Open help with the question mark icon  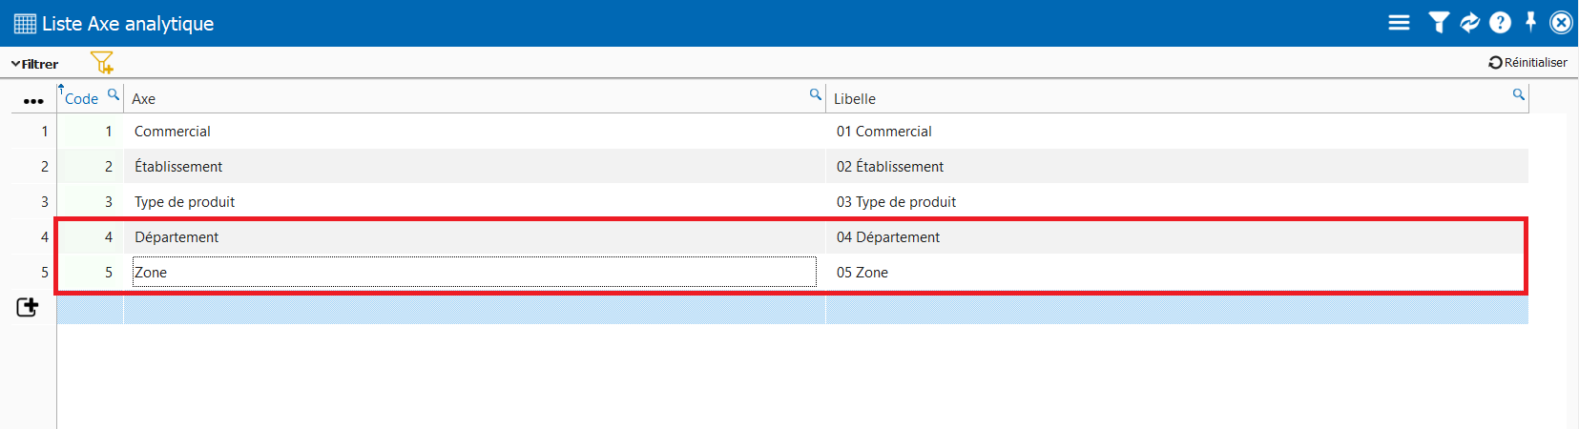pos(1500,23)
